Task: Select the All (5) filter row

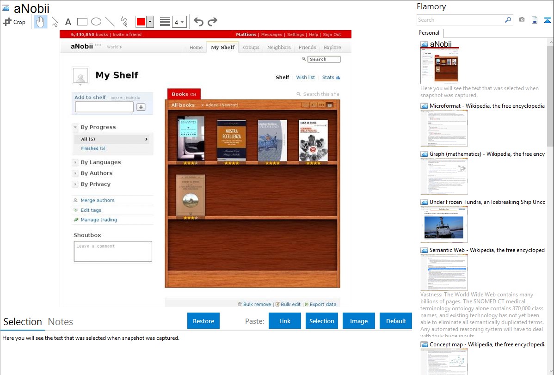Action: [112, 139]
